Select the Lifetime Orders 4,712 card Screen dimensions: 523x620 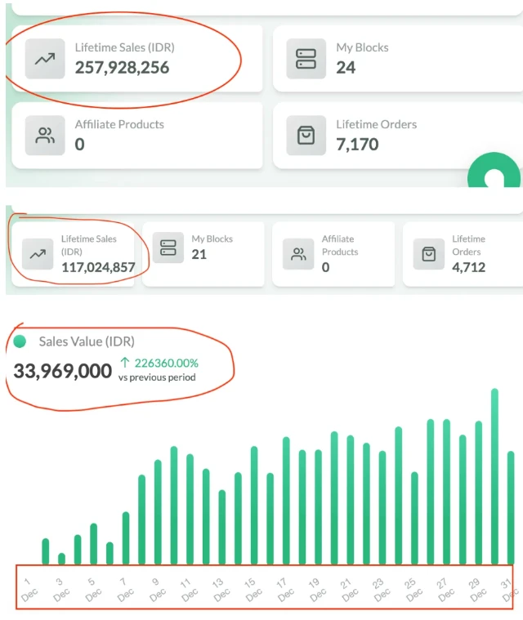[x=464, y=254]
